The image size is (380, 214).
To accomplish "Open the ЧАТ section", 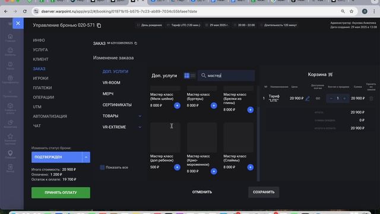I will click(37, 126).
